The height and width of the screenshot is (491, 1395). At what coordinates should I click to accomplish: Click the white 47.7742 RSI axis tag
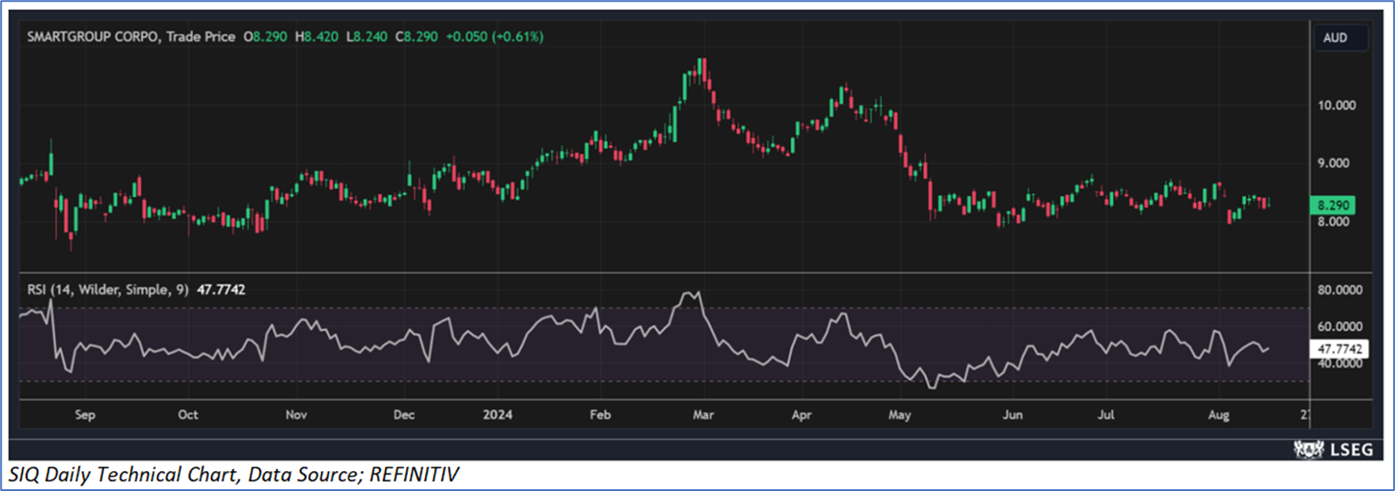point(1339,350)
